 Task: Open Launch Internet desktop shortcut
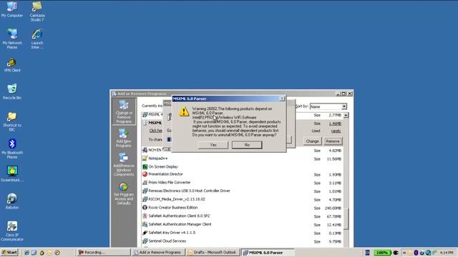(x=37, y=39)
